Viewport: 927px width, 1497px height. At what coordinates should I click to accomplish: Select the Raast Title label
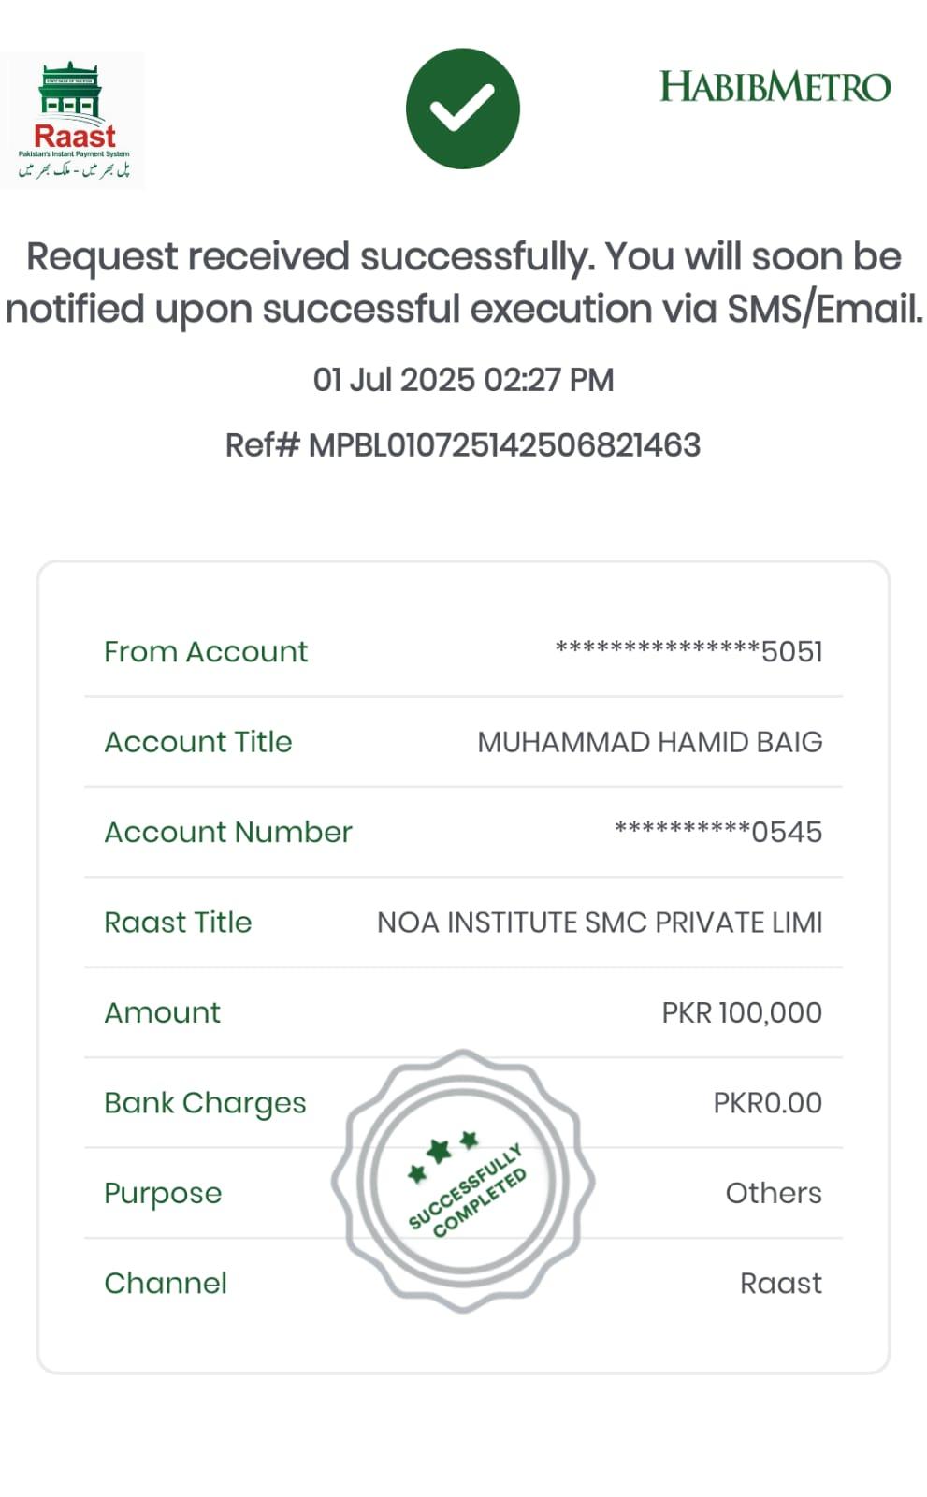178,923
